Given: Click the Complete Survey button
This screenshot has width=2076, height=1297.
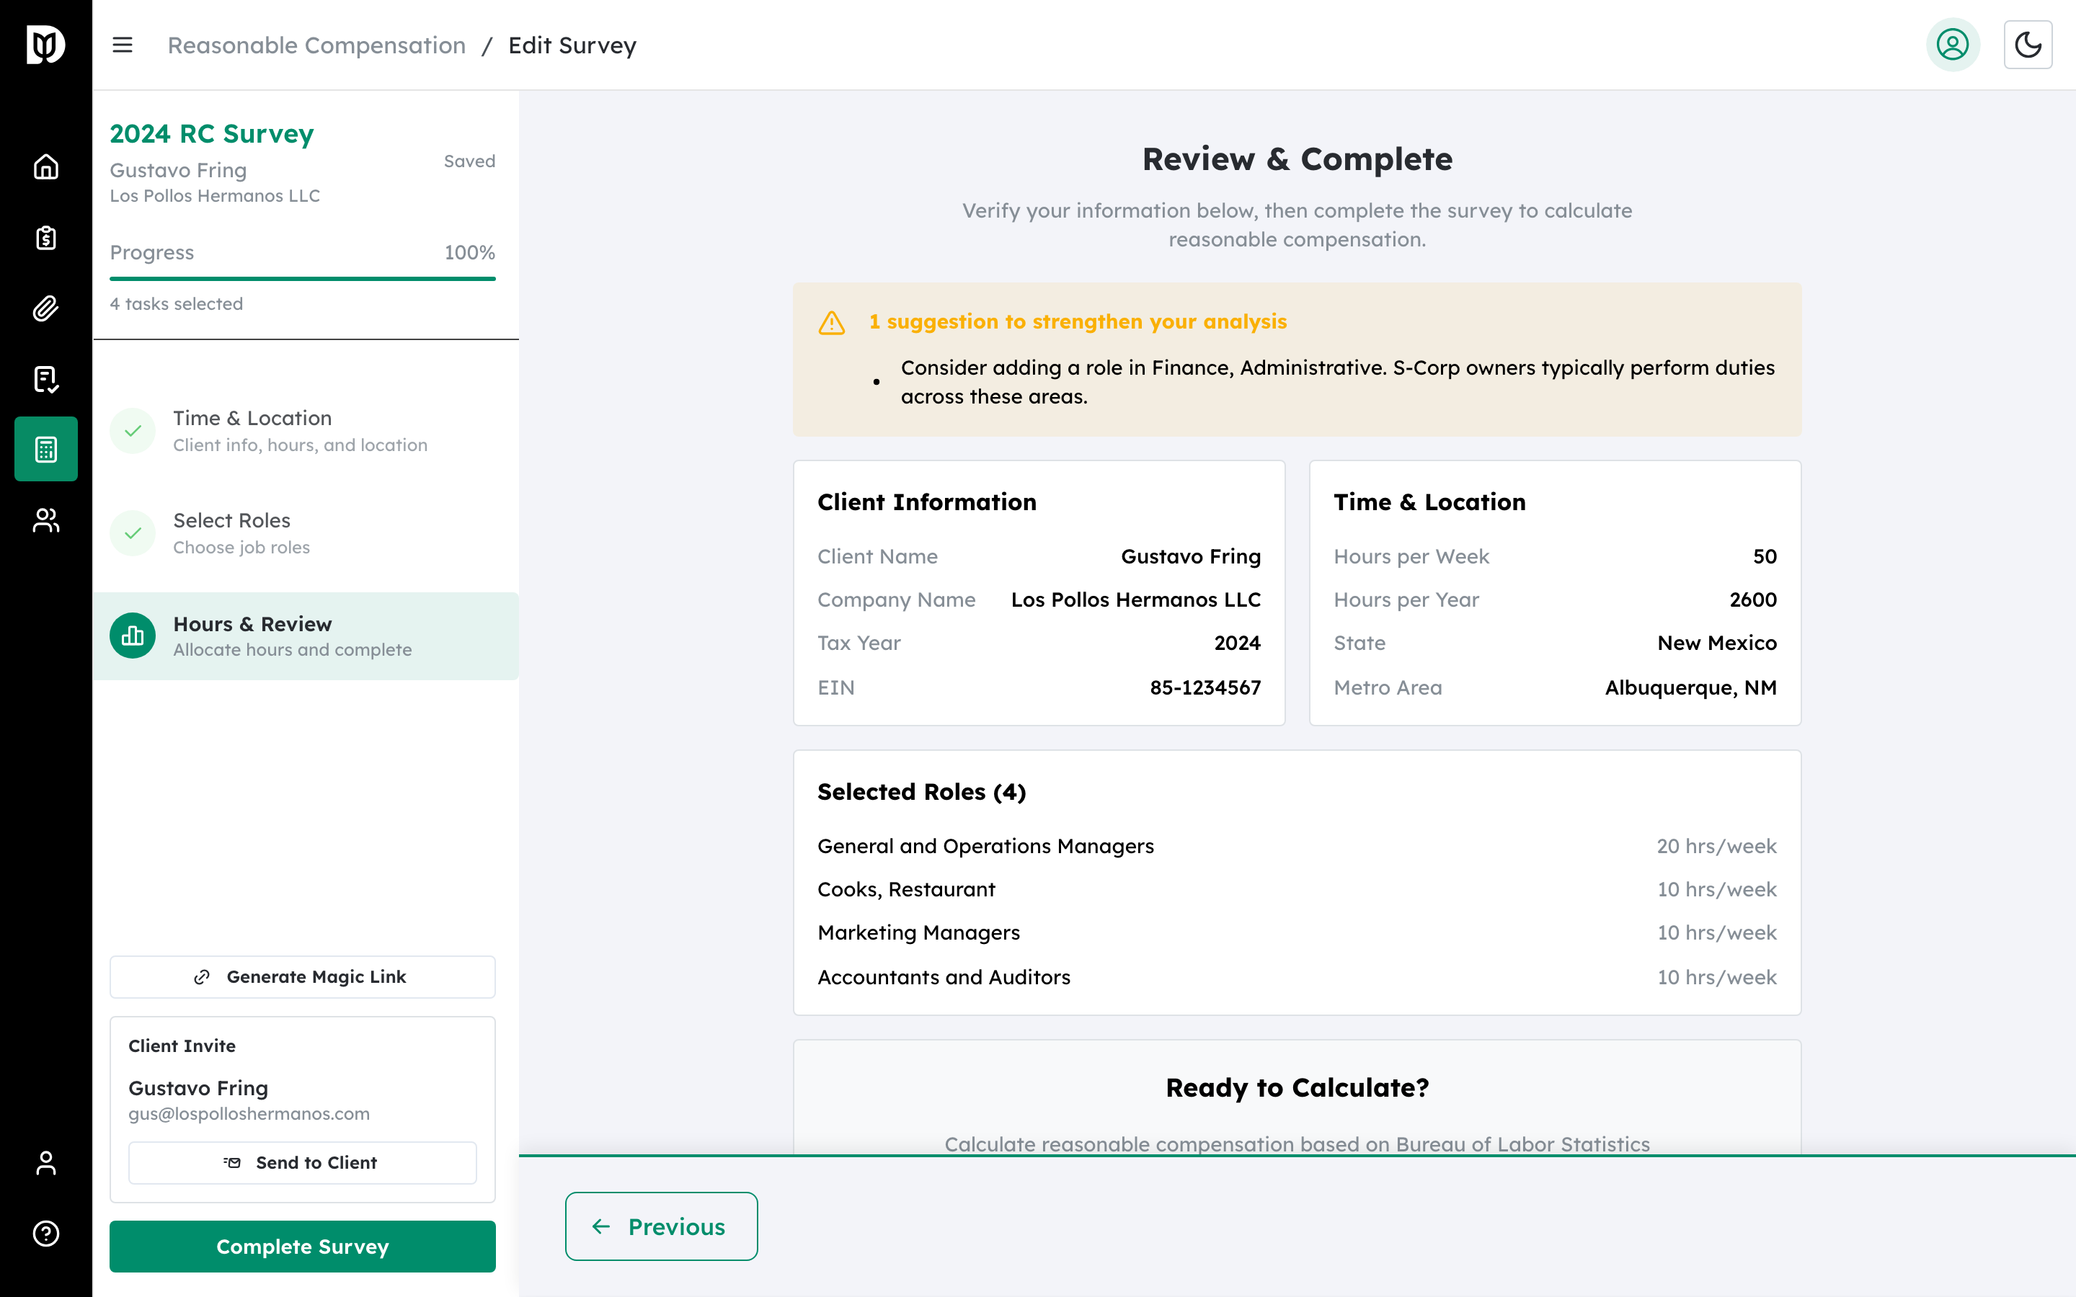Looking at the screenshot, I should [302, 1247].
